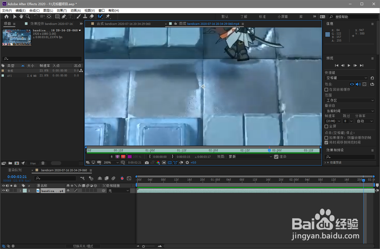Click the frame blending icon in timeline

pyautogui.click(x=107, y=178)
